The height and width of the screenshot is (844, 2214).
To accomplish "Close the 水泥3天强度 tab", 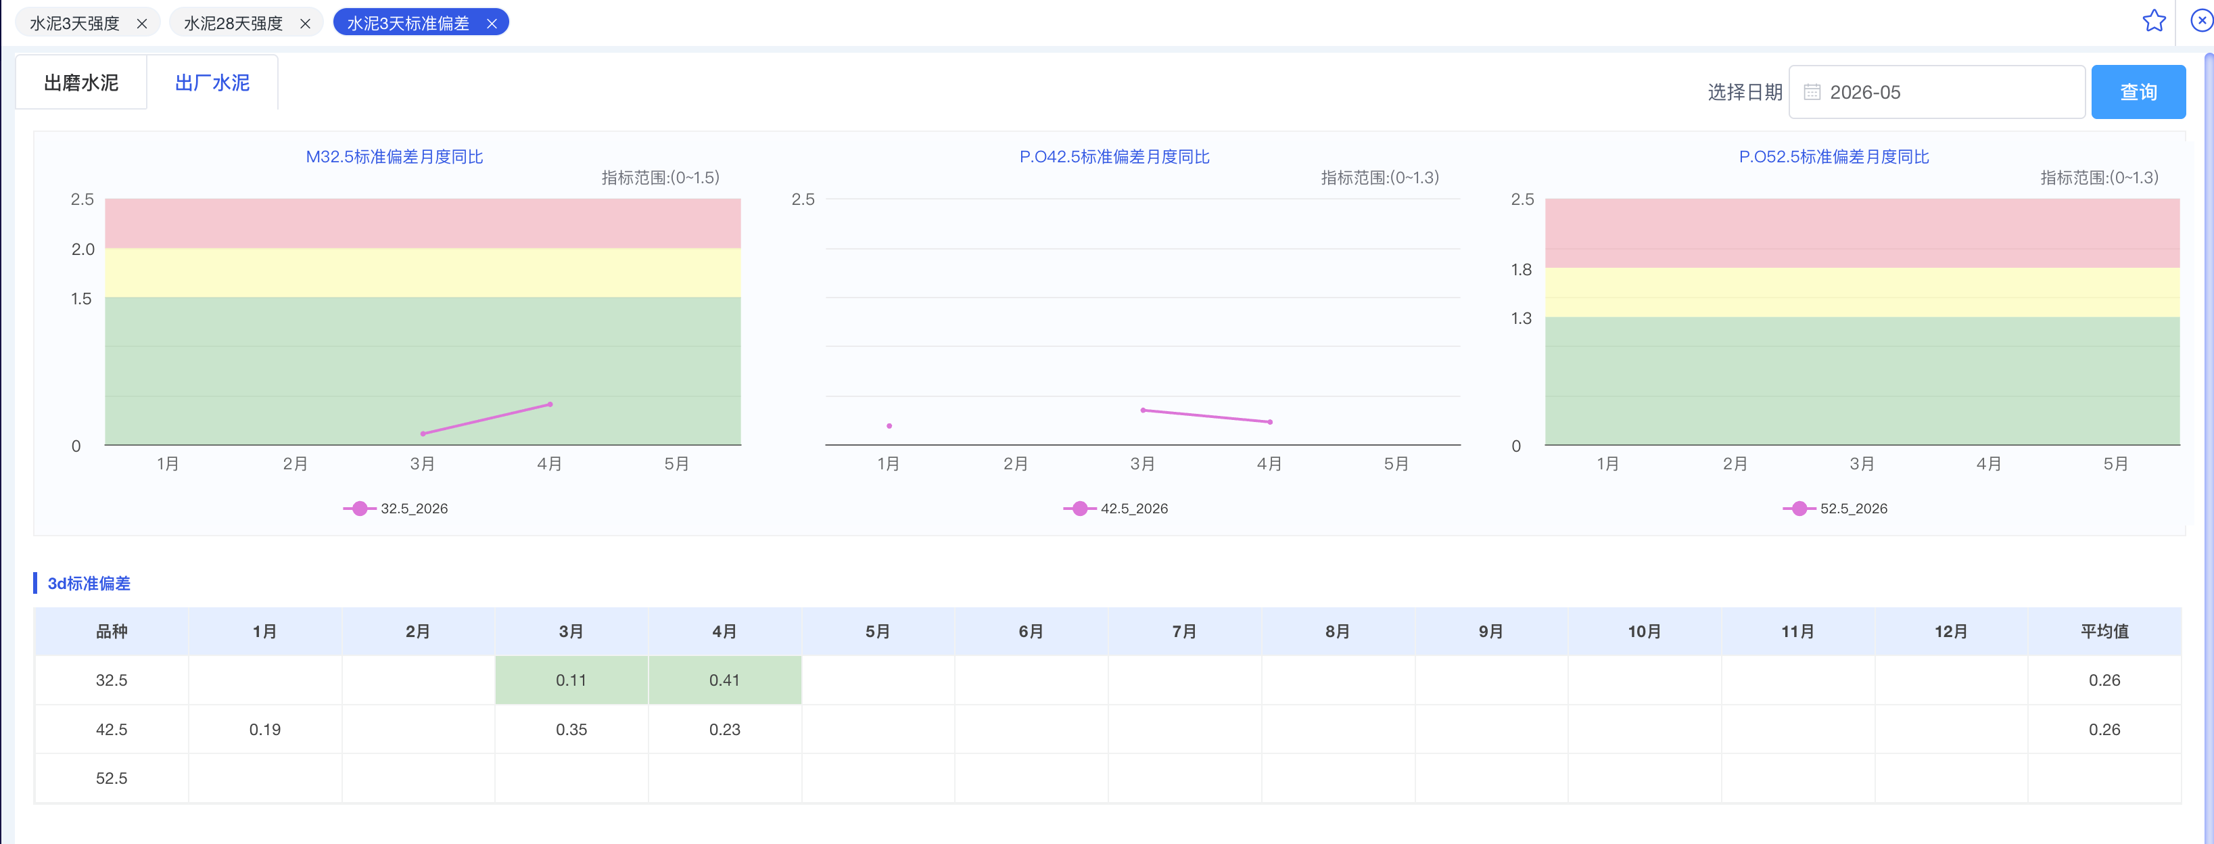I will 142,24.
